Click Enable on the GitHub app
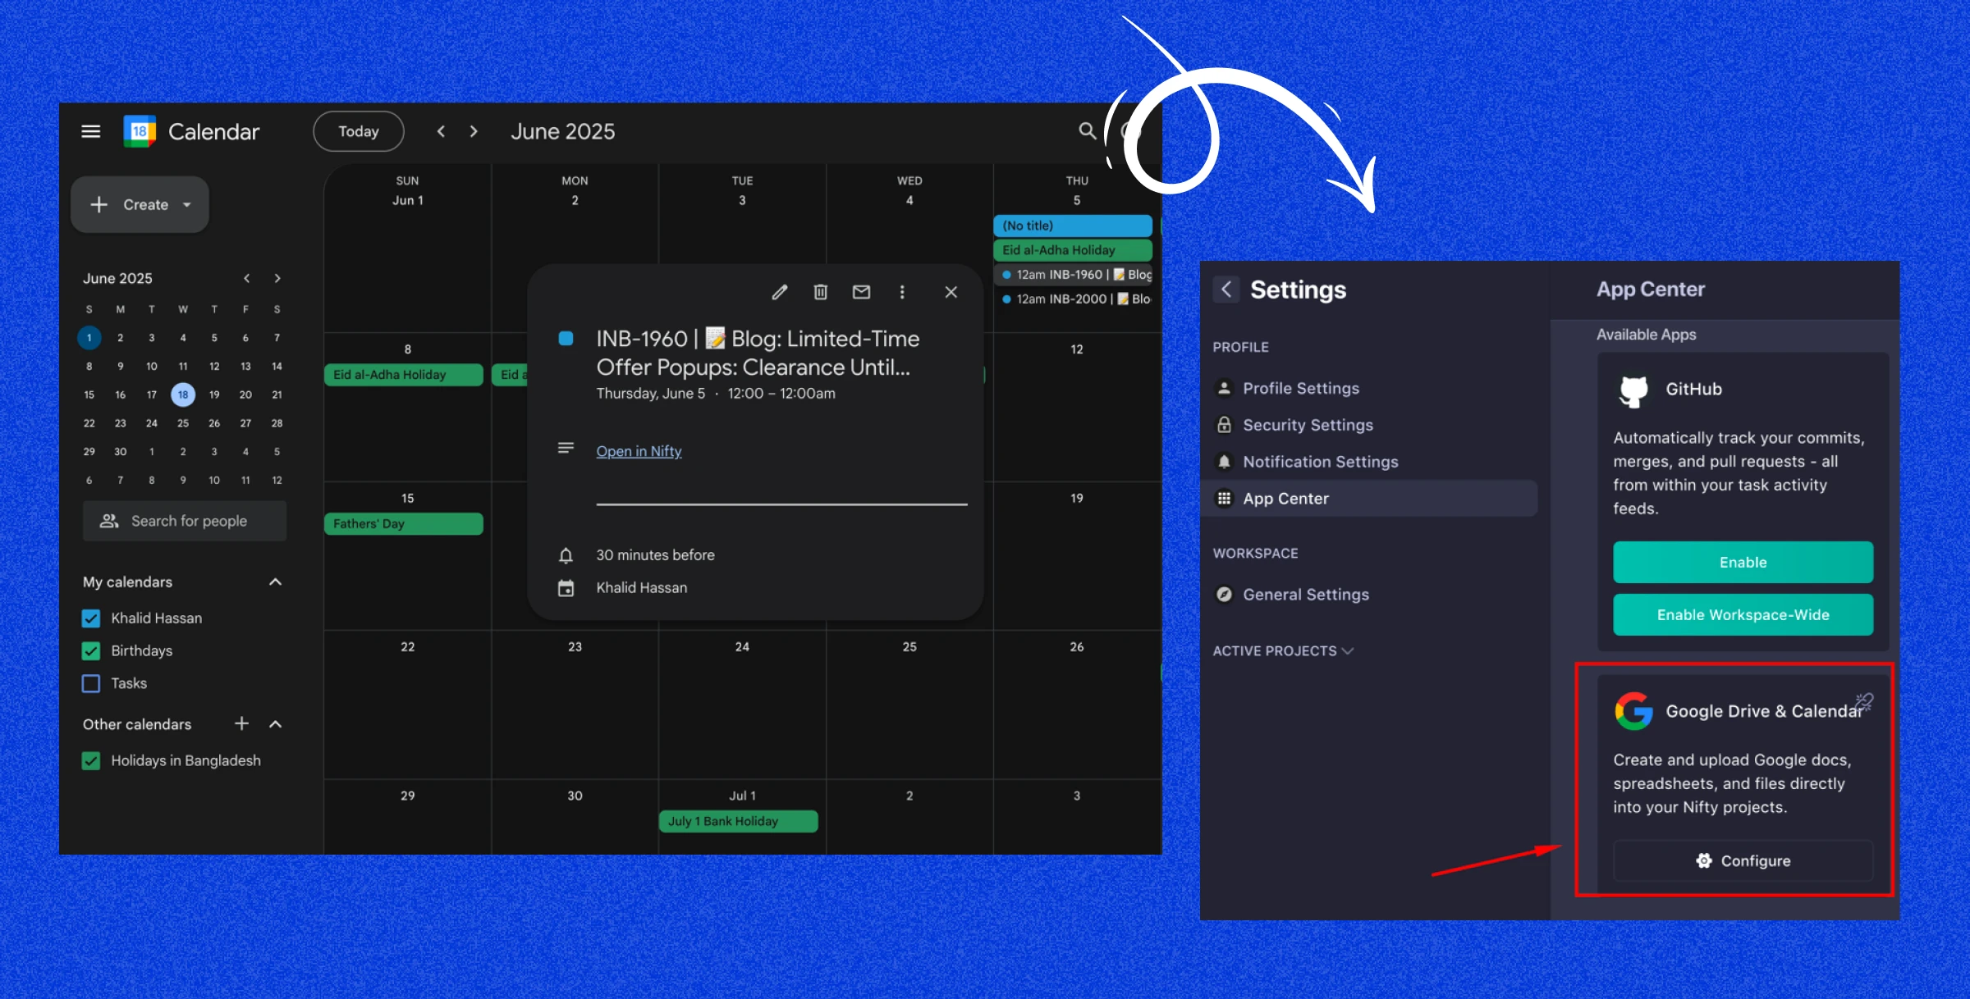 (1743, 563)
